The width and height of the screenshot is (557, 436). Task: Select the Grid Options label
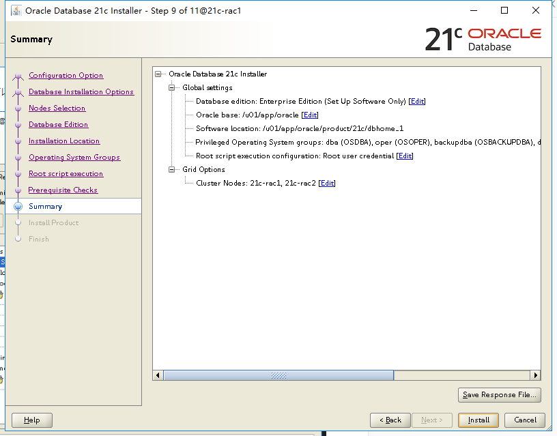[203, 170]
